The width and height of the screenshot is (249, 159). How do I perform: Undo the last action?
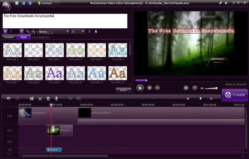tap(8, 99)
